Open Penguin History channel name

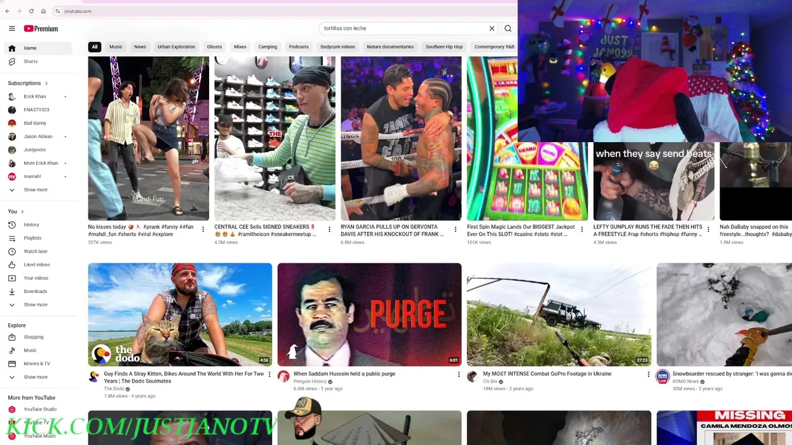tap(310, 381)
